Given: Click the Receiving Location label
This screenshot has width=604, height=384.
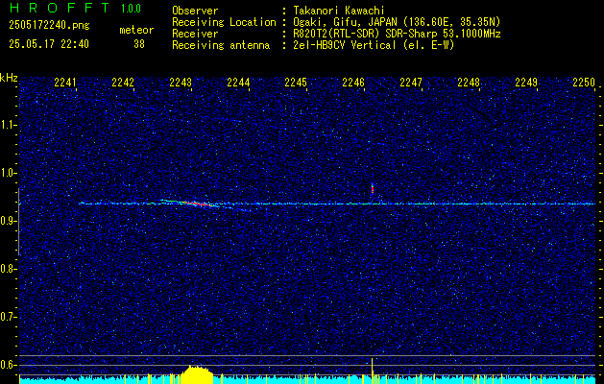Looking at the screenshot, I should pyautogui.click(x=224, y=23).
